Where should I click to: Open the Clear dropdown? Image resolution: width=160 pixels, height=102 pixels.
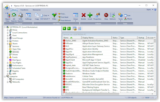coord(45,16)
